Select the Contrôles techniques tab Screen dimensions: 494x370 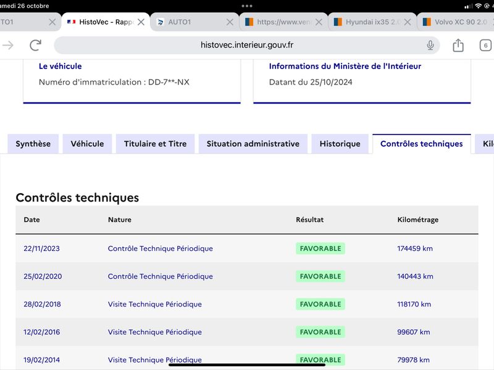tap(422, 144)
